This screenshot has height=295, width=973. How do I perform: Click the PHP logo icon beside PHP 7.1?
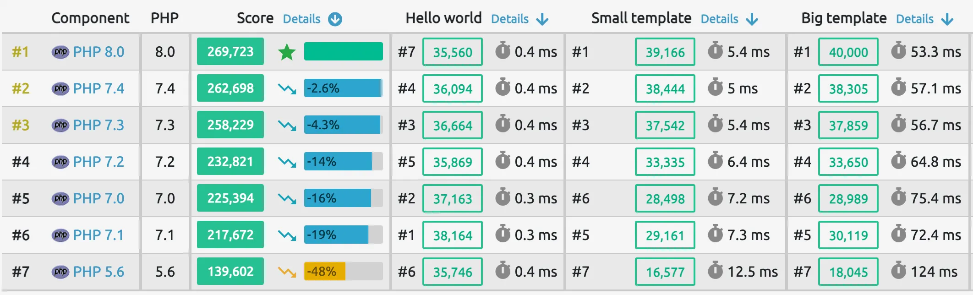(60, 235)
